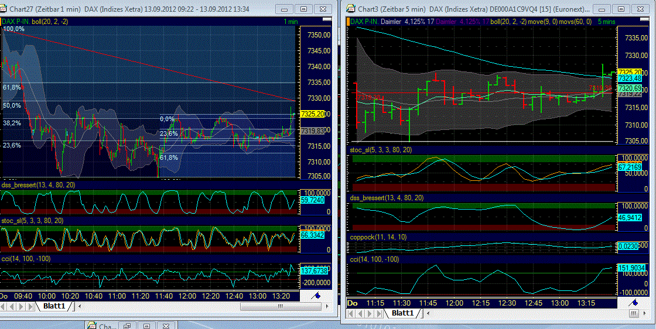Click stoc_sl(5, 3, 3, 80, 20) label in Chart3
Screen dimensions: 656x329
tap(381, 150)
